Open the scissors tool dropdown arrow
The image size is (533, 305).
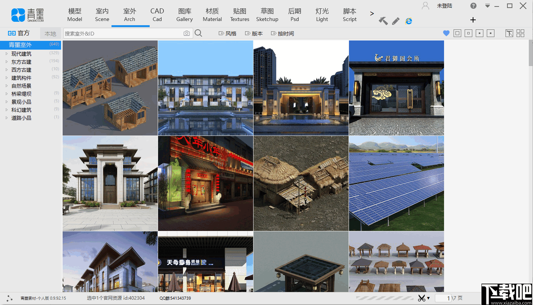(428, 298)
